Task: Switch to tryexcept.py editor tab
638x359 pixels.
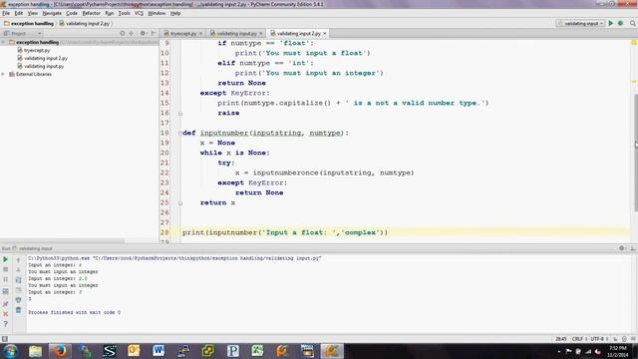Action: tap(183, 33)
